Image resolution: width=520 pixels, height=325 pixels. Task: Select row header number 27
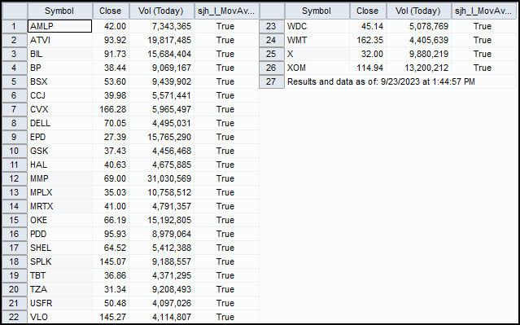click(x=272, y=81)
